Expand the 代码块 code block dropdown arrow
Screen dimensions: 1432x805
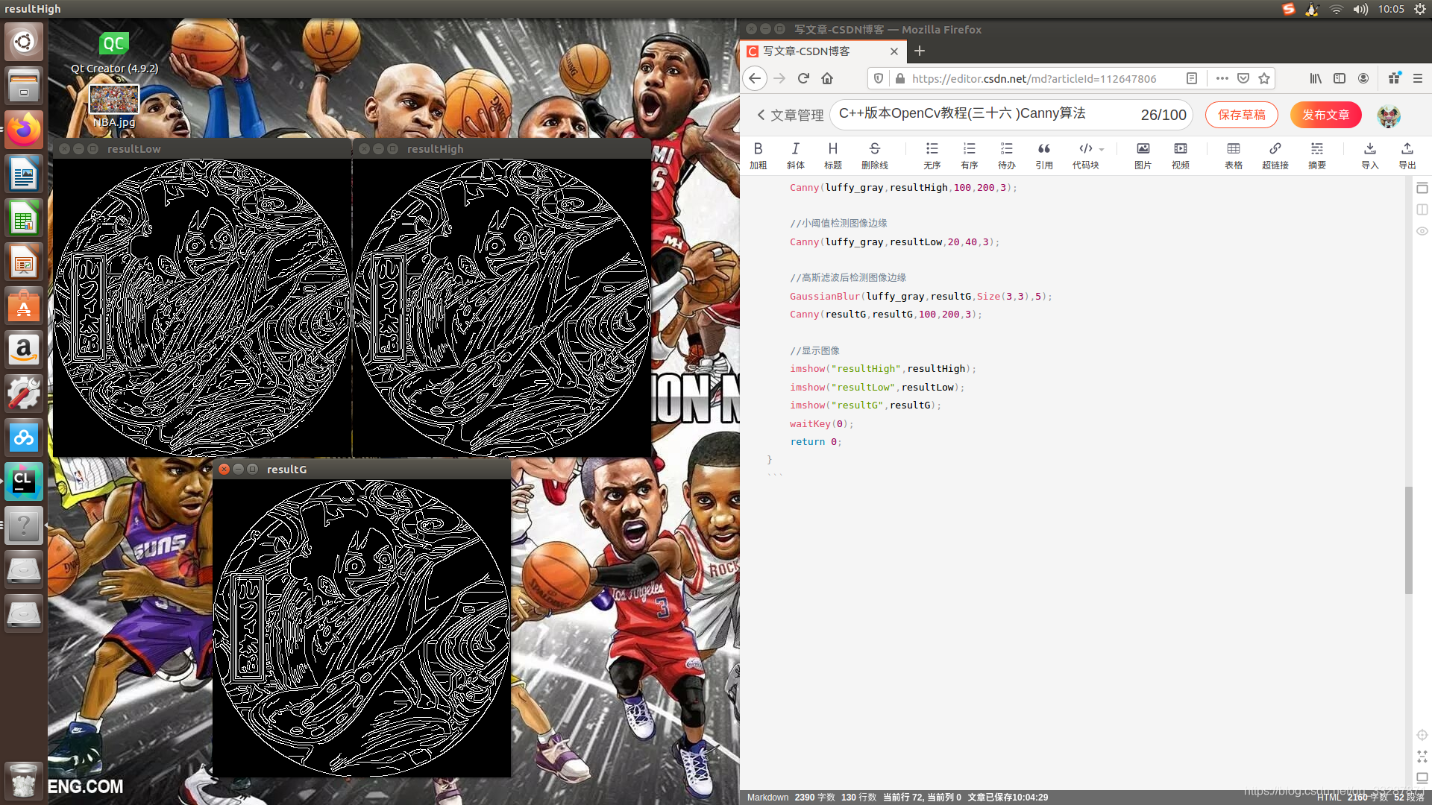(1102, 150)
